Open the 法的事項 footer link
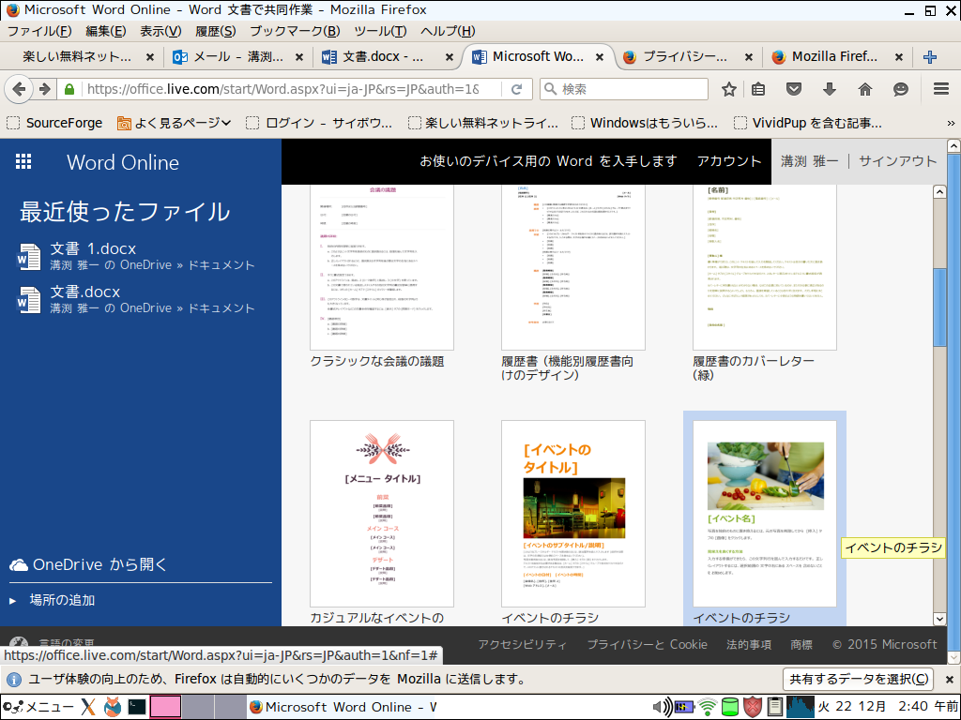This screenshot has height=720, width=961. pyautogui.click(x=748, y=645)
